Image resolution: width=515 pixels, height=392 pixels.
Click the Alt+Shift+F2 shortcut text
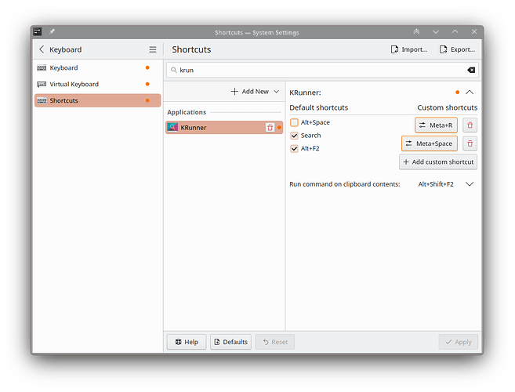point(436,184)
